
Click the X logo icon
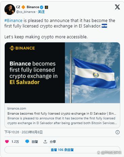(x=117, y=7)
